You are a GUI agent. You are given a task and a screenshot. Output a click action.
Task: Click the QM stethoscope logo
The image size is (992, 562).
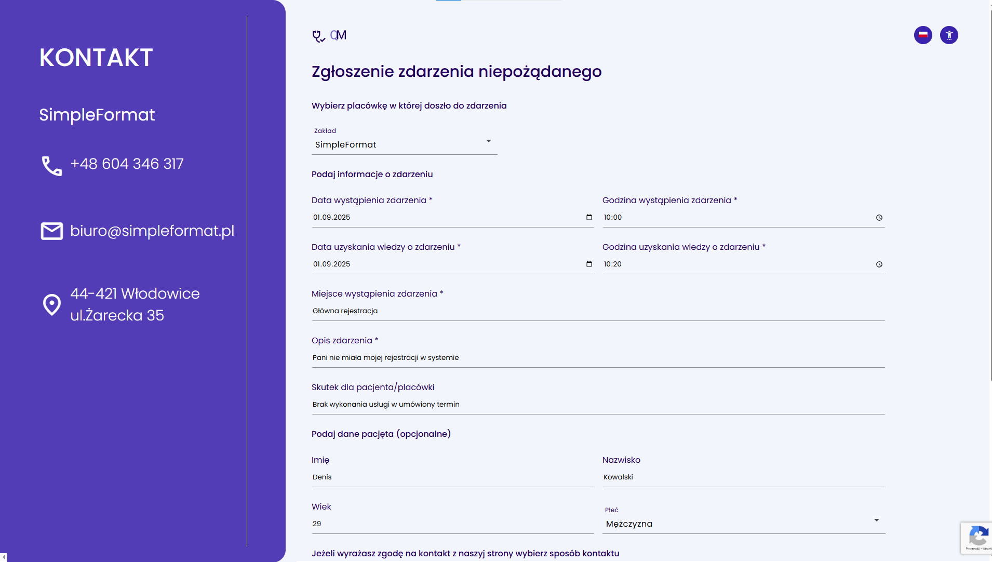point(329,35)
